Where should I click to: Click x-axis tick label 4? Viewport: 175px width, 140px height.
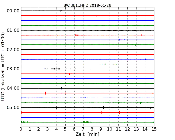point(57,129)
